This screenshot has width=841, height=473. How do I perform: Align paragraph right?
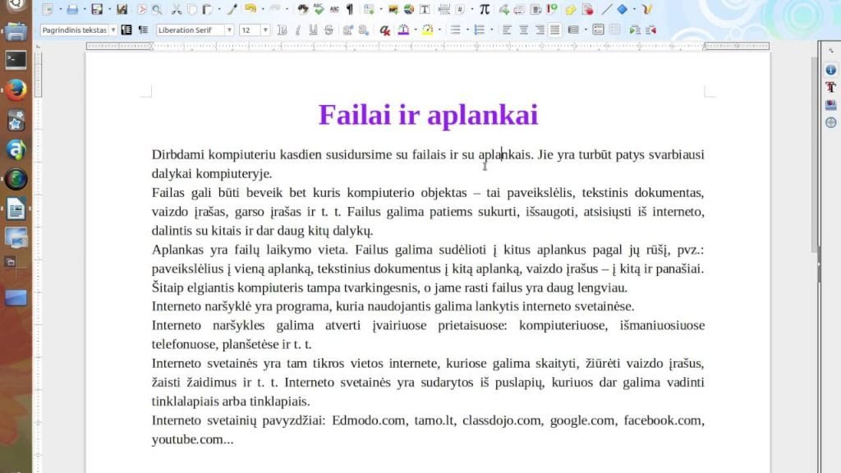click(540, 30)
